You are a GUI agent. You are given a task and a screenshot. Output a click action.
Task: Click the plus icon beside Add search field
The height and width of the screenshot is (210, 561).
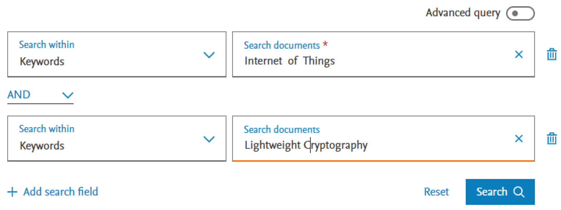(x=12, y=192)
